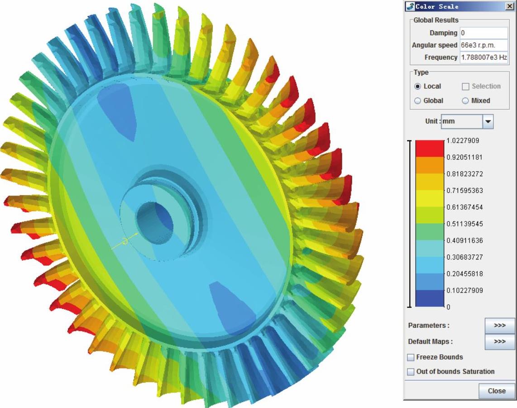
Task: Select the Frequency value field
Action: click(x=483, y=58)
